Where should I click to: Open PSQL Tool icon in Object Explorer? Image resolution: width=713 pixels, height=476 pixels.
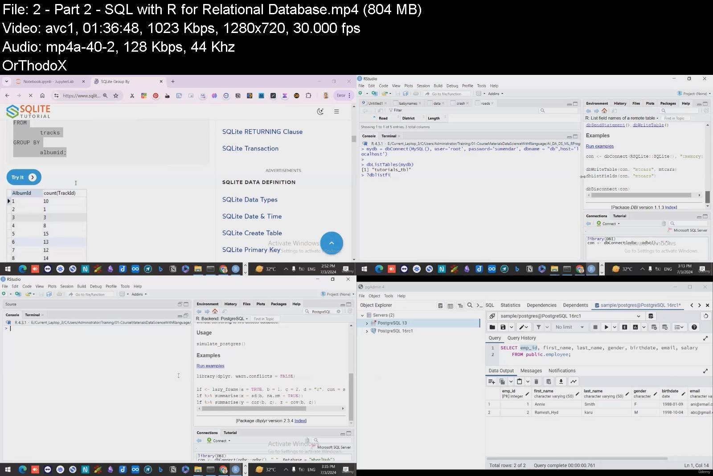[479, 306]
